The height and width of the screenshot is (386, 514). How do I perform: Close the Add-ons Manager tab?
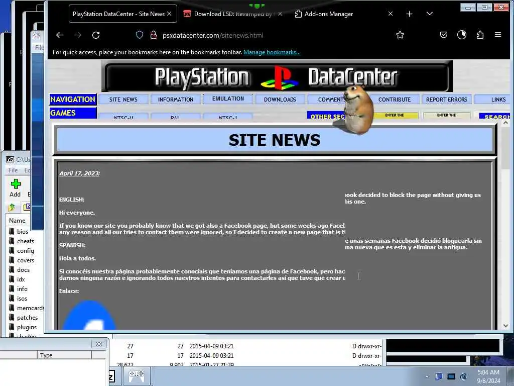pos(391,14)
